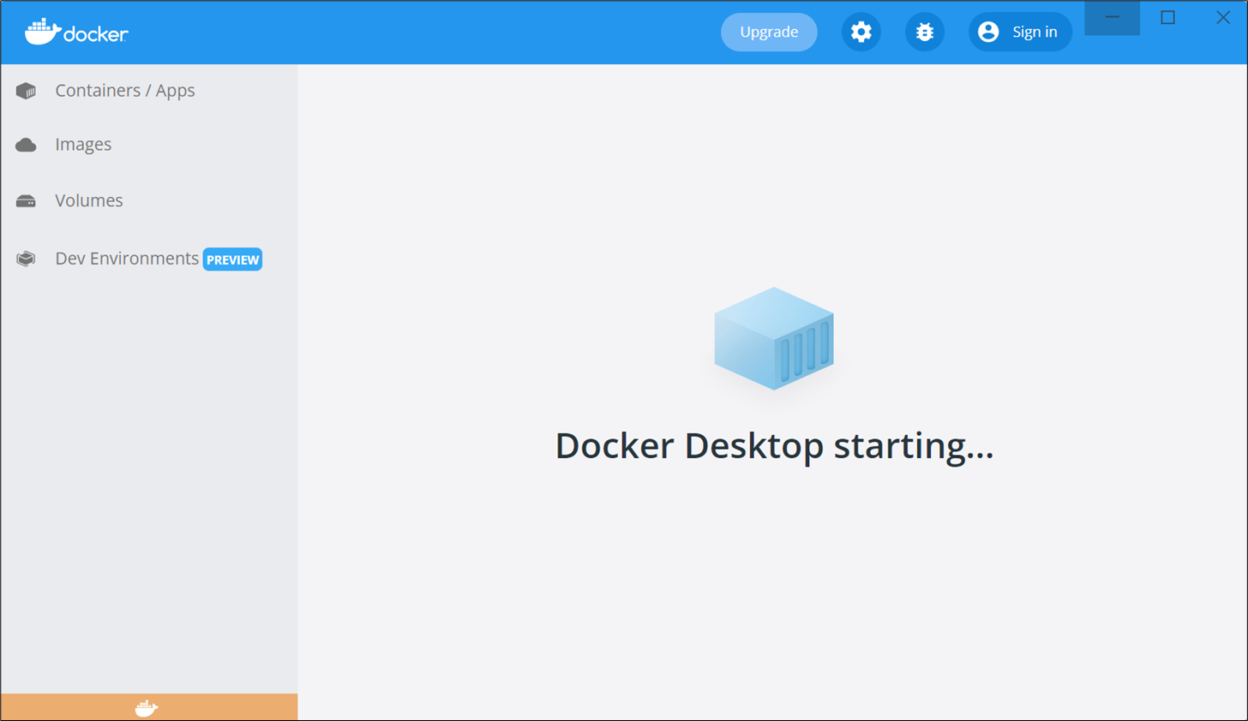Click the Containers / Apps cube icon
The height and width of the screenshot is (721, 1248).
(26, 91)
